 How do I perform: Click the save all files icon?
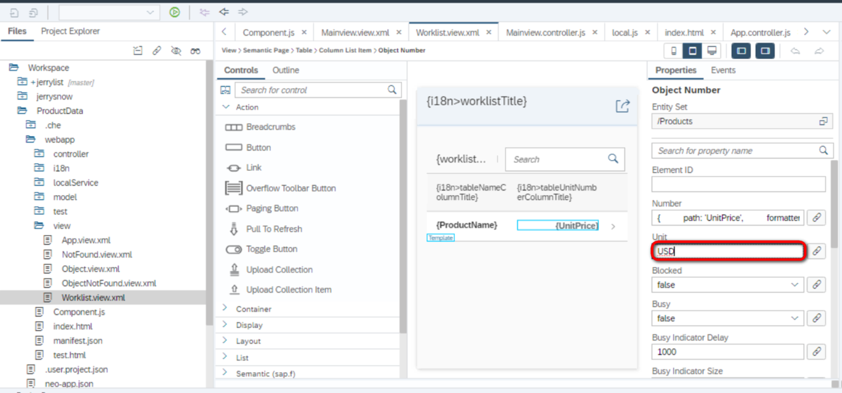(33, 12)
